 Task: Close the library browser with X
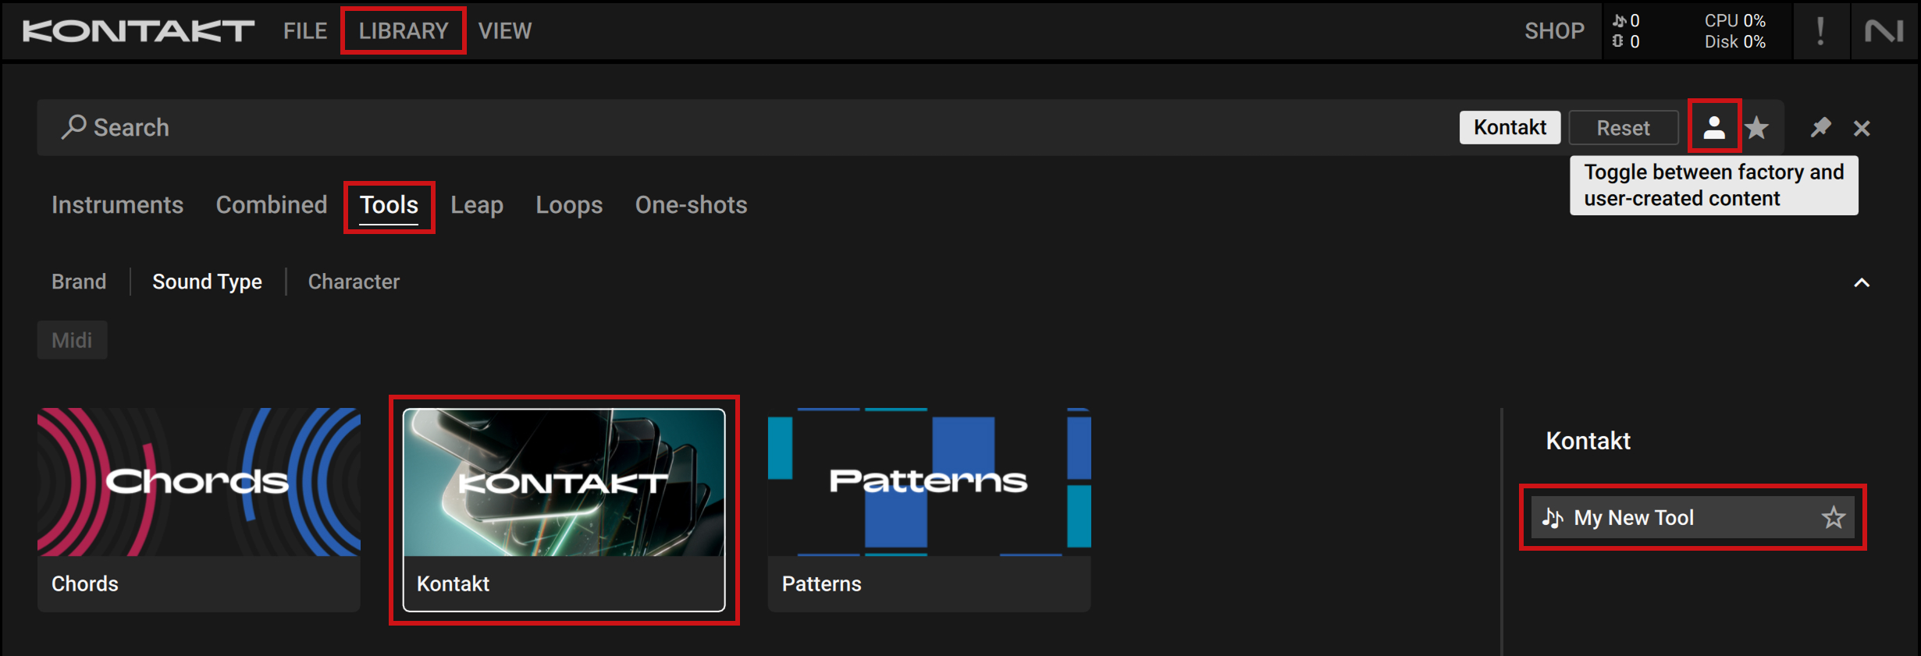1862,128
